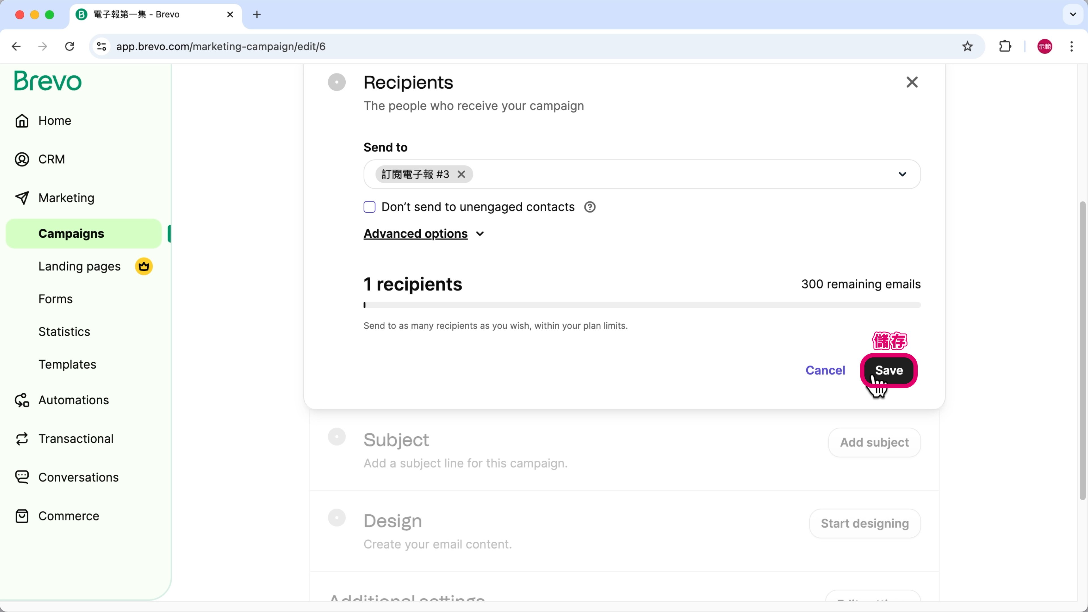Bookmark this page with star icon
The image size is (1088, 612).
click(967, 46)
